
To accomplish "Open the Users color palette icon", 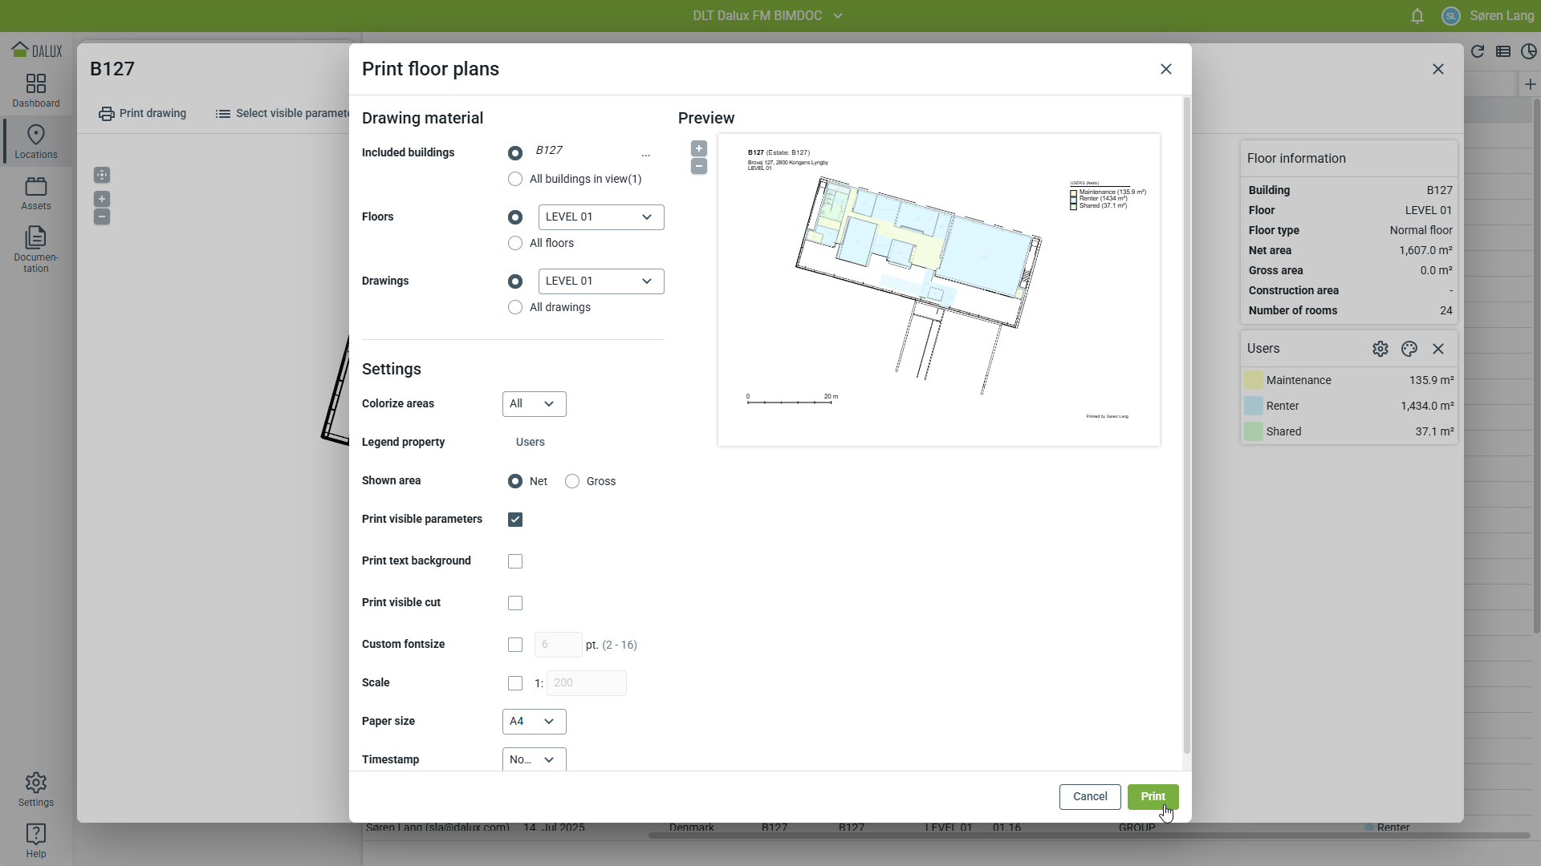I will click(x=1409, y=349).
